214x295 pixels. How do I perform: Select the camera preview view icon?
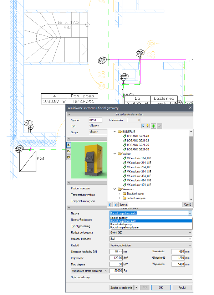[68, 145]
